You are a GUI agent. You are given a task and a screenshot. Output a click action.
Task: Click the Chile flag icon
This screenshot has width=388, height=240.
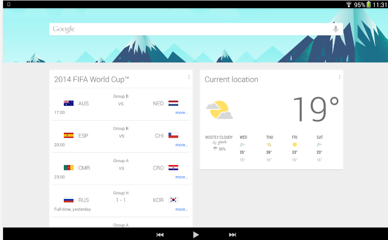click(173, 136)
